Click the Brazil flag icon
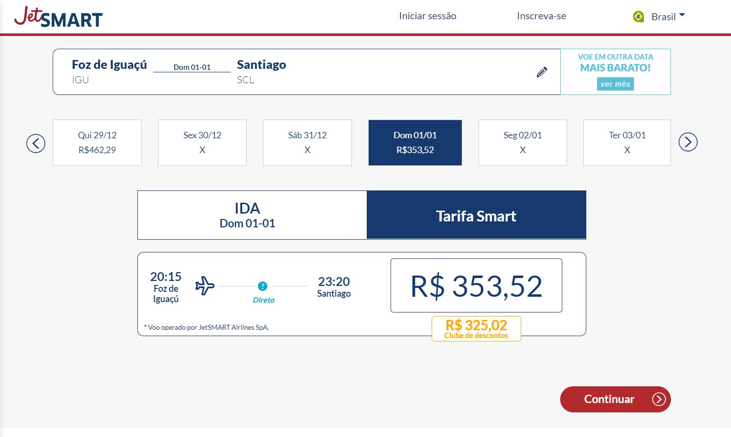Image resolution: width=731 pixels, height=437 pixels. 638,17
